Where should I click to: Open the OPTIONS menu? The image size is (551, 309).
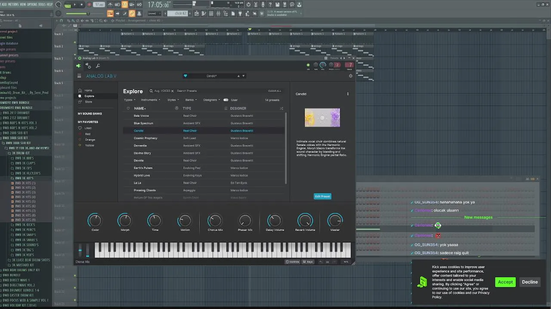coord(32,4)
